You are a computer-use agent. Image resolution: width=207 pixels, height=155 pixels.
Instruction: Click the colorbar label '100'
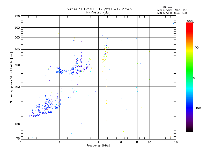click(x=196, y=48)
